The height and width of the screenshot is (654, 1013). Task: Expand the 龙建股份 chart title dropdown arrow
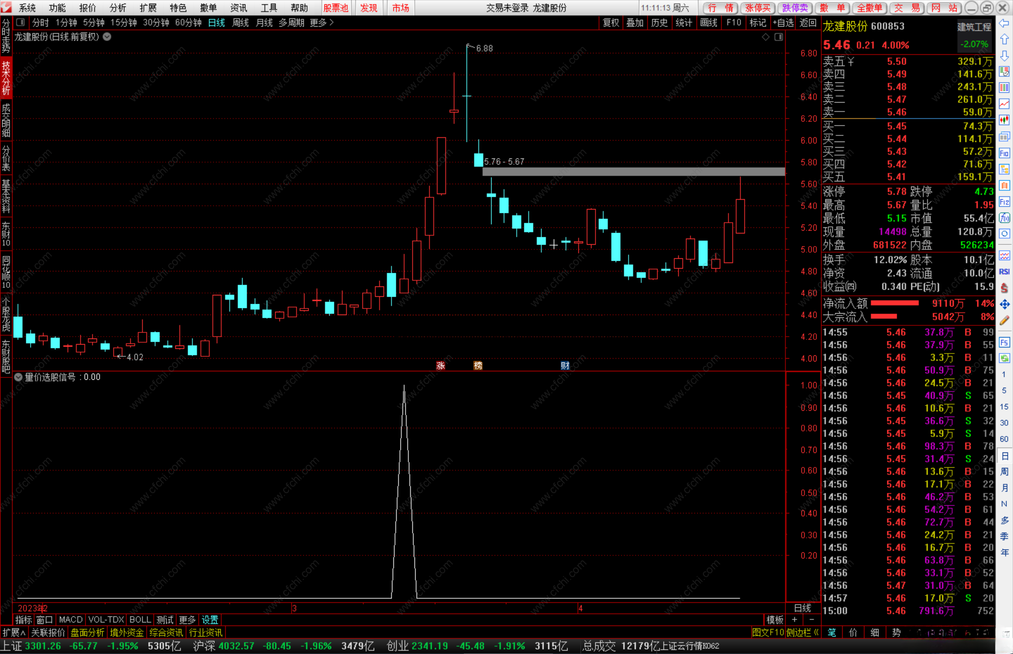(x=107, y=37)
